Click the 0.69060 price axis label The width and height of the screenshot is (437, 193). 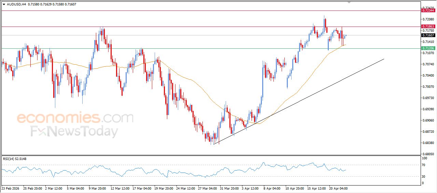click(x=428, y=120)
